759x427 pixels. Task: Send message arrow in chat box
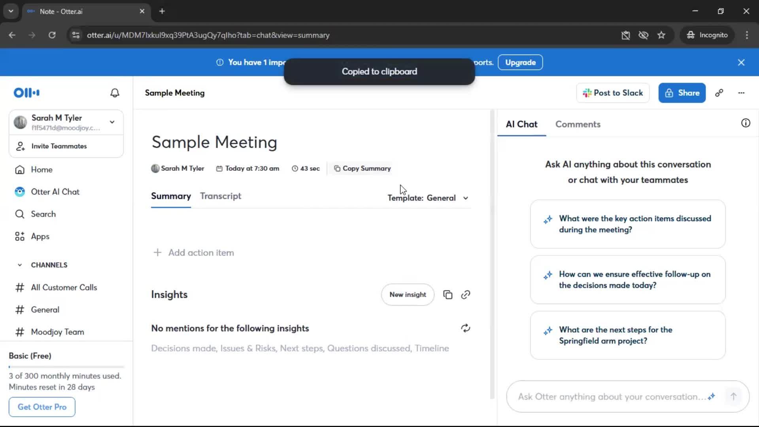click(733, 396)
